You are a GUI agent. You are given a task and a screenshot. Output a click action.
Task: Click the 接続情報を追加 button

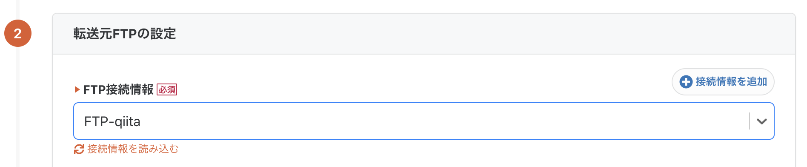click(x=723, y=82)
